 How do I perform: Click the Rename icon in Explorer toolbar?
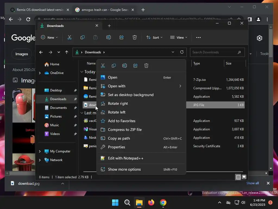click(109, 37)
